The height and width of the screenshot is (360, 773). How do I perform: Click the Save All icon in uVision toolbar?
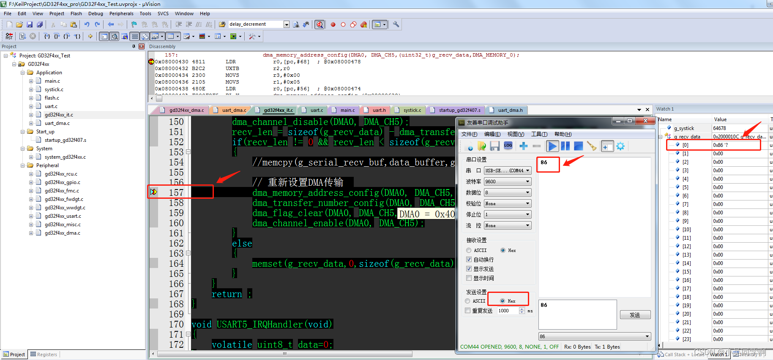[40, 24]
